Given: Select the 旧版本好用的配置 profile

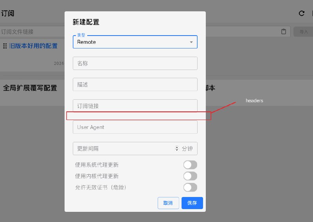Looking at the screenshot, I should 33,46.
